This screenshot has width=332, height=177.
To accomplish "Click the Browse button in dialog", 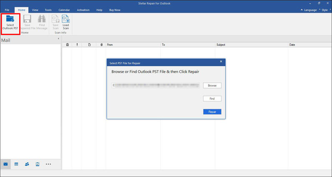I will click(x=212, y=85).
